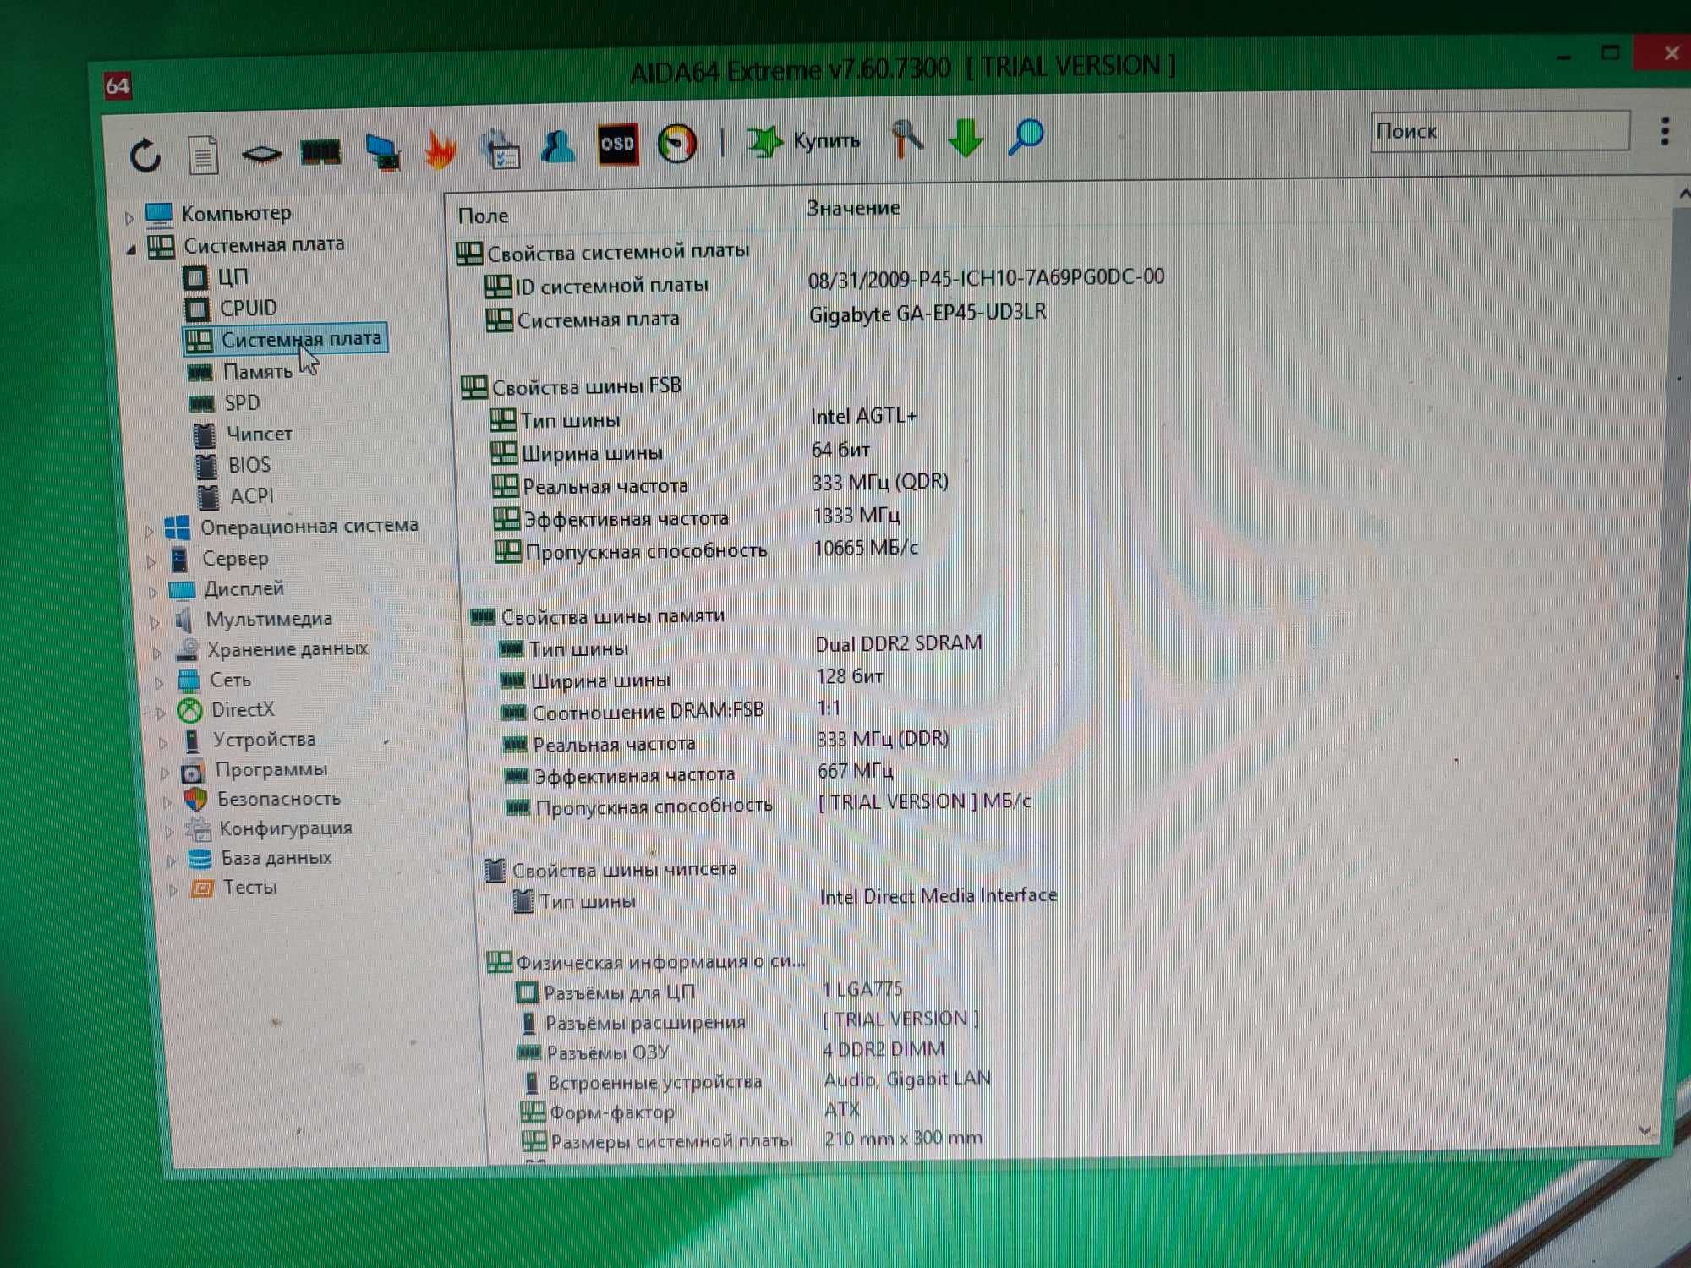Click the Поиск search field

(x=1500, y=131)
